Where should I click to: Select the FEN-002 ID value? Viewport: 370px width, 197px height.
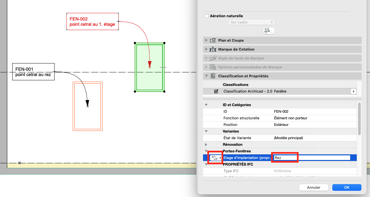(281, 111)
